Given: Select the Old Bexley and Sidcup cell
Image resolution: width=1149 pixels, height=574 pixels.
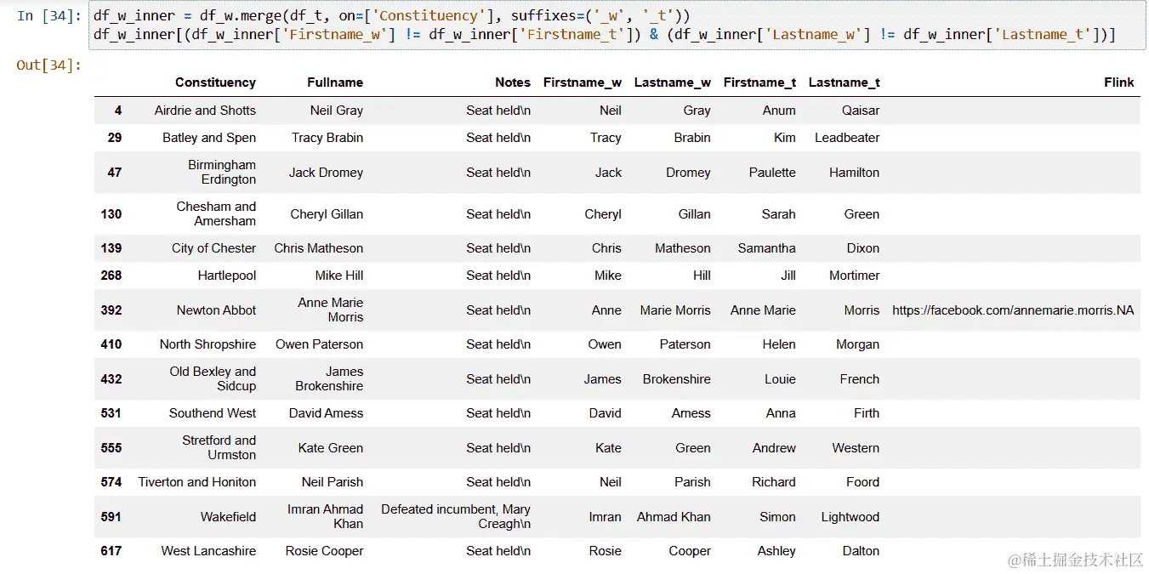Looking at the screenshot, I should [x=213, y=379].
